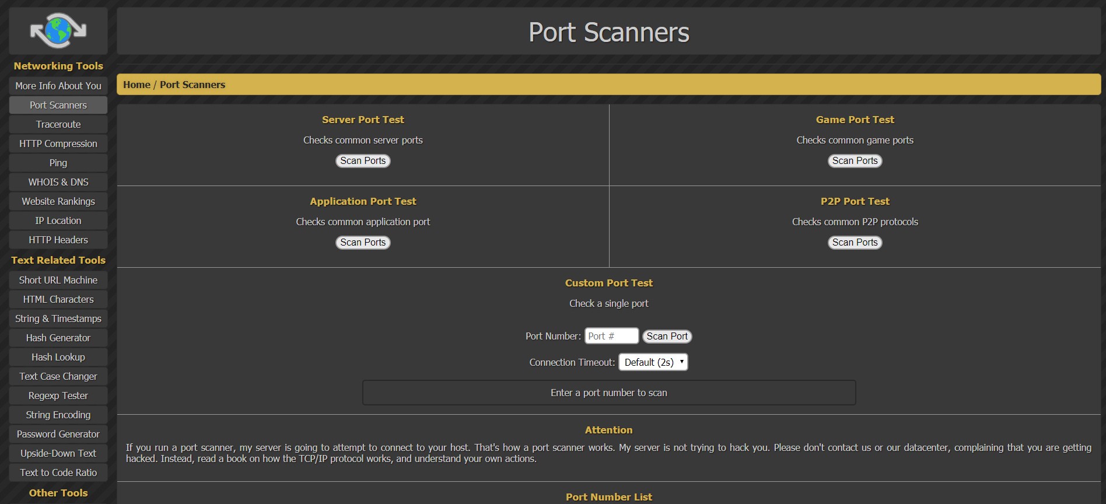The width and height of the screenshot is (1106, 504).
Task: Click the Port Scanners page title
Action: click(x=609, y=32)
